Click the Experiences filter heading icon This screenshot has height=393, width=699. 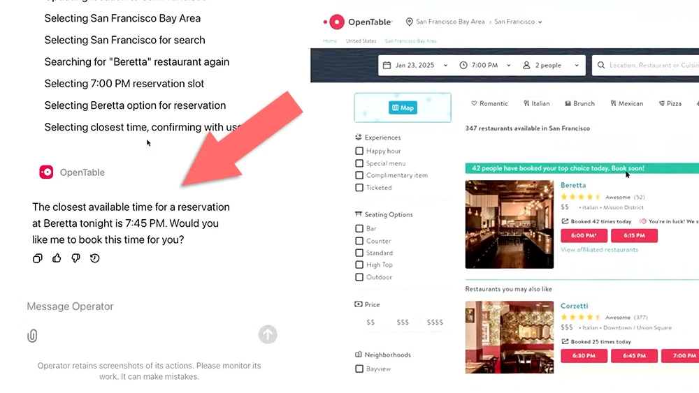click(x=359, y=137)
